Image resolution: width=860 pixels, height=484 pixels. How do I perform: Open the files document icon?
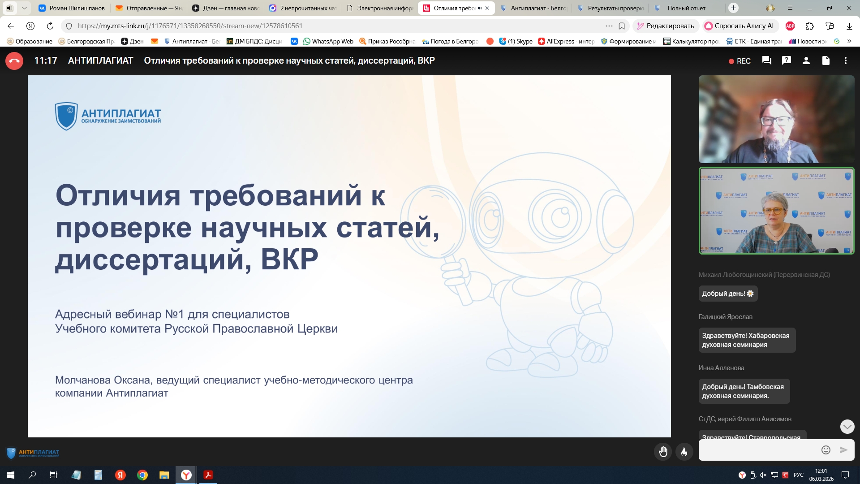coord(826,61)
